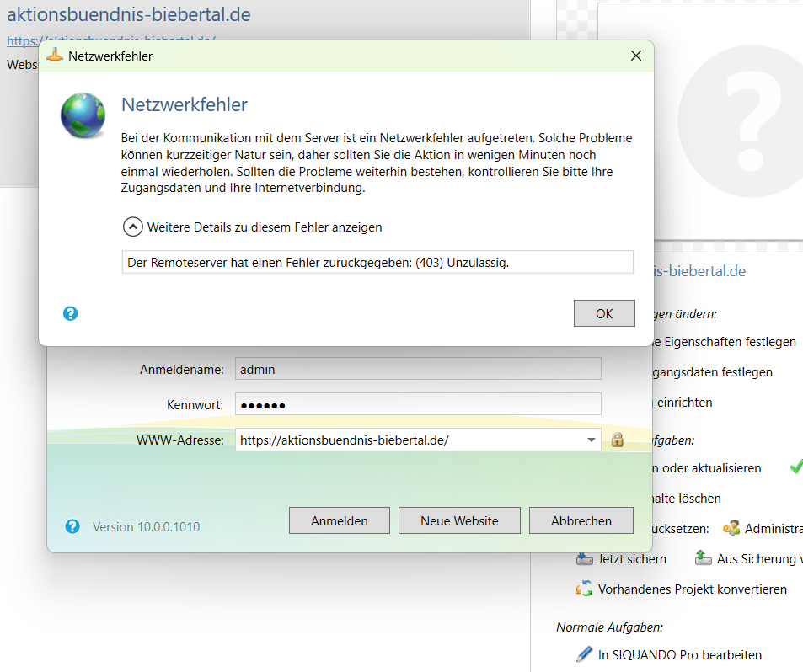Screen dimensions: 803x672
Task: Click the 'Aus Sicherung' restore icon
Action: tap(703, 557)
